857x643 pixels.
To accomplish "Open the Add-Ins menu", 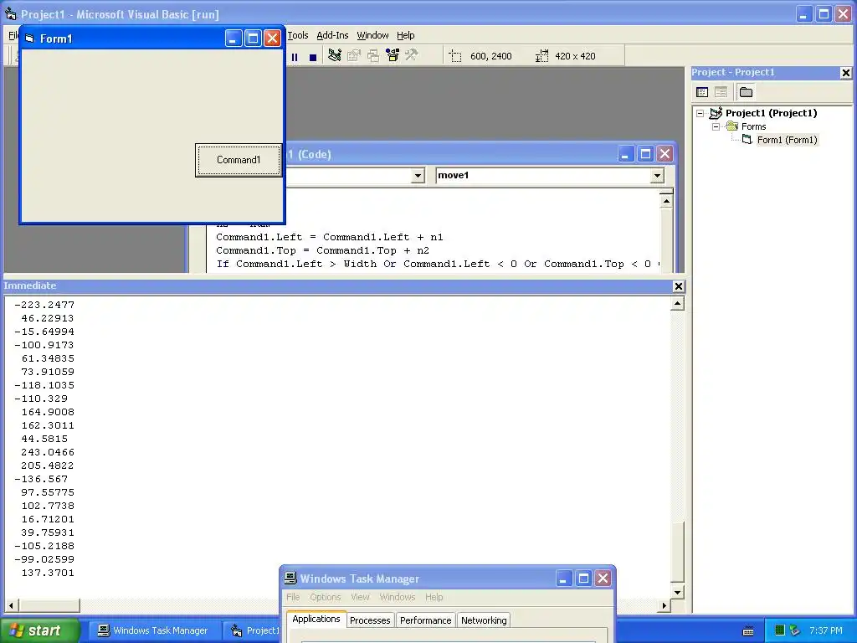I will tap(332, 35).
